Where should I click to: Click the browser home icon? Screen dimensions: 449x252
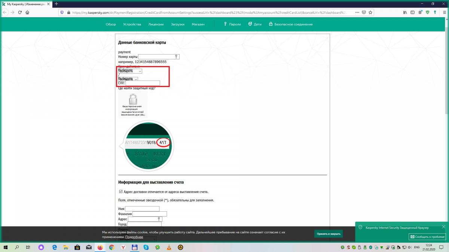(x=28, y=12)
